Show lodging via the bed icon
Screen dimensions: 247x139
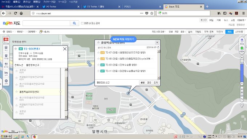tap(6, 73)
